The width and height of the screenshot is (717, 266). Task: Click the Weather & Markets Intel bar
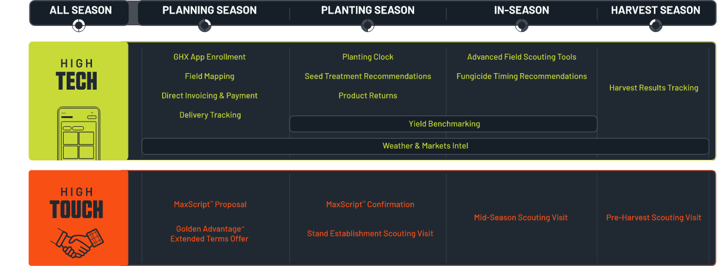pyautogui.click(x=425, y=146)
